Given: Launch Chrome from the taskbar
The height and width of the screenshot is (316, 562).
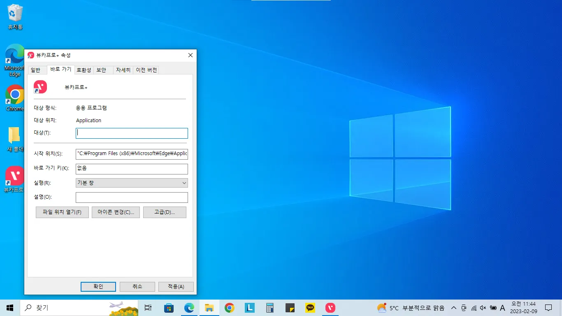Looking at the screenshot, I should (x=229, y=308).
